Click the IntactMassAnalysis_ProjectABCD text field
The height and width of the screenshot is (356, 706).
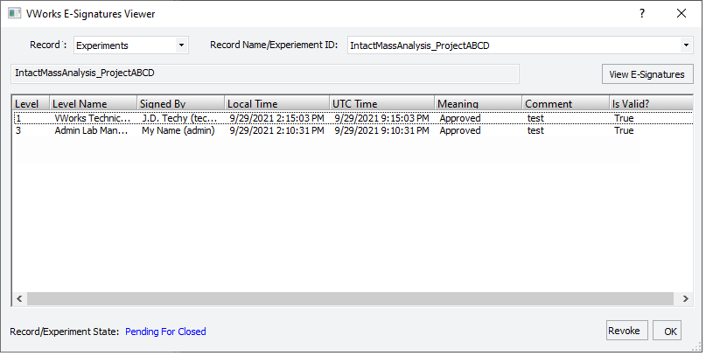[265, 73]
